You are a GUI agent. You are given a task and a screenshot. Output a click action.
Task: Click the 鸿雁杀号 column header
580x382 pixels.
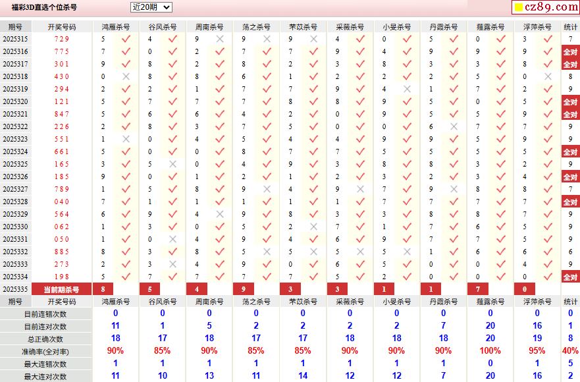(x=116, y=27)
